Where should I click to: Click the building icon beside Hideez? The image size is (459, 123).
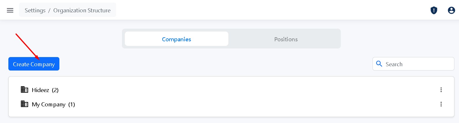[x=25, y=90]
